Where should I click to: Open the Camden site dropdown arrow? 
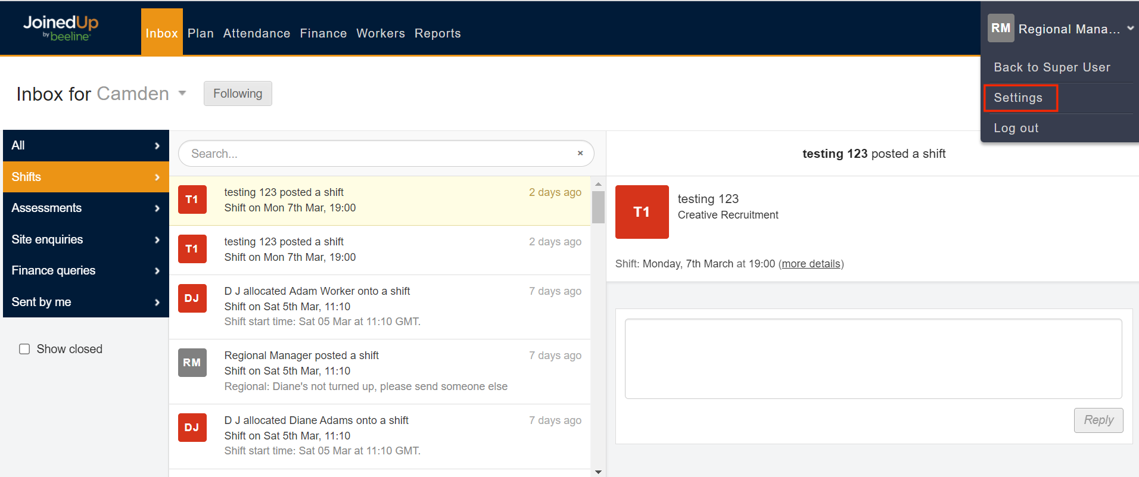(182, 93)
